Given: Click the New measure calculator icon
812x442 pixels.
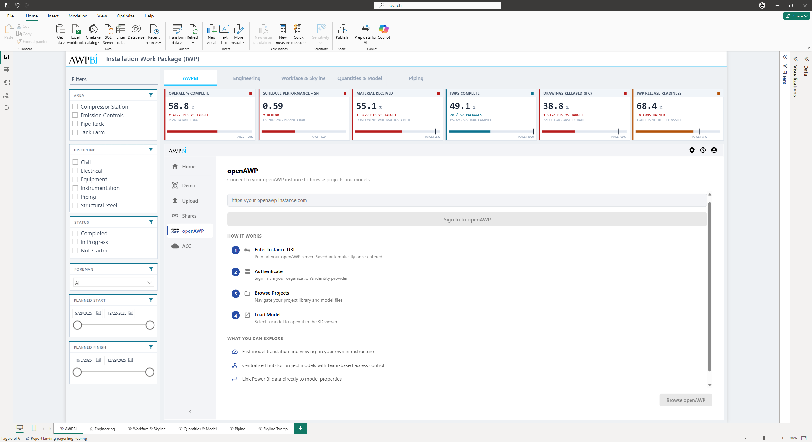Looking at the screenshot, I should click(x=283, y=34).
